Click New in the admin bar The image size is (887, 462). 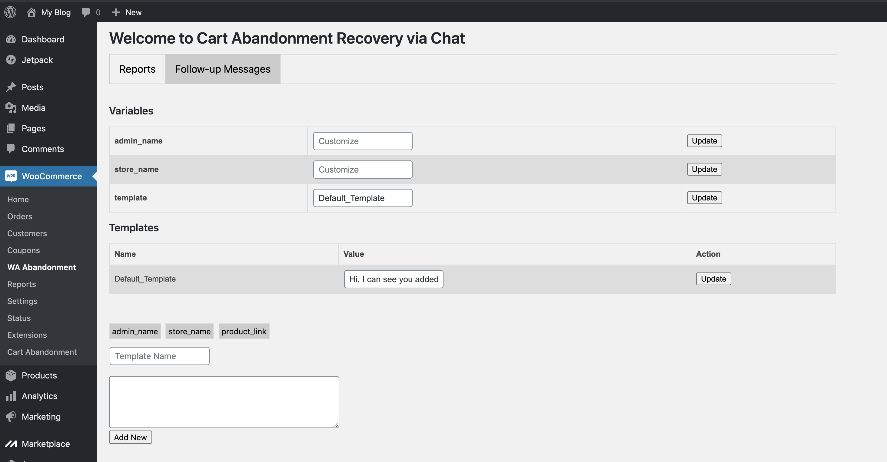(x=133, y=12)
